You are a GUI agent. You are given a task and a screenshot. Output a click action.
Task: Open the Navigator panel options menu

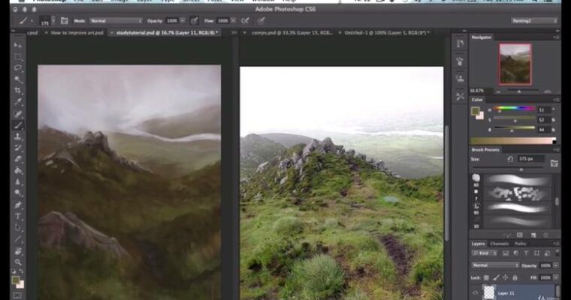pos(557,37)
